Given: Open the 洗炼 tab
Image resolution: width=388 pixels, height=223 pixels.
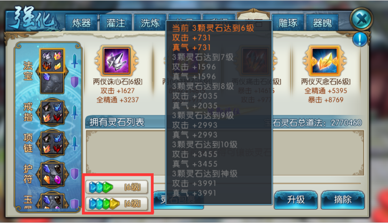Looking at the screenshot, I should 150,23.
